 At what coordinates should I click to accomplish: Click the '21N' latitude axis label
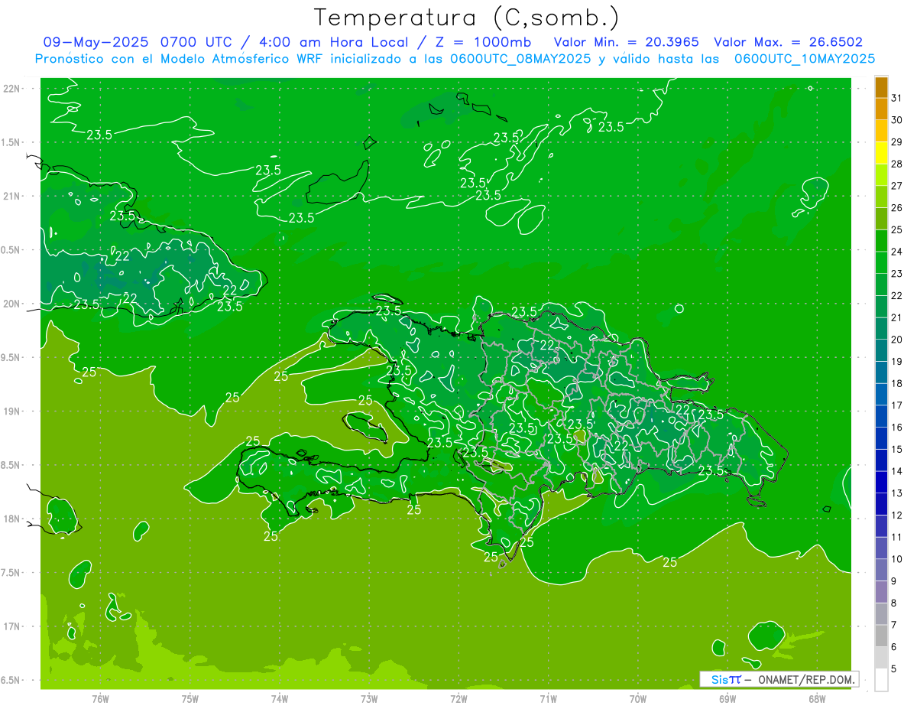[12, 196]
